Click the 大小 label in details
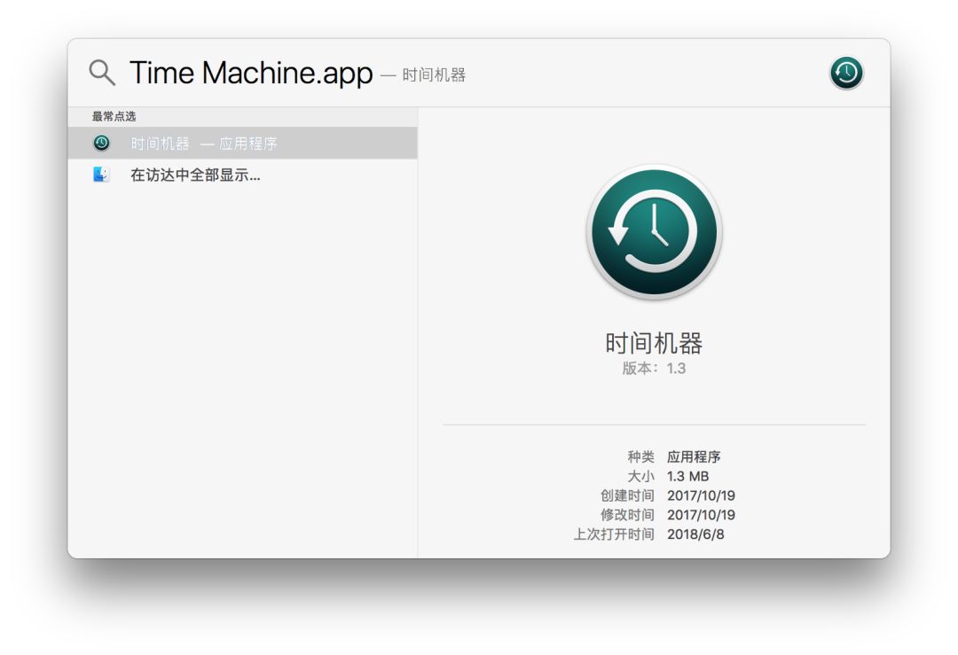The width and height of the screenshot is (958, 655). [x=640, y=477]
